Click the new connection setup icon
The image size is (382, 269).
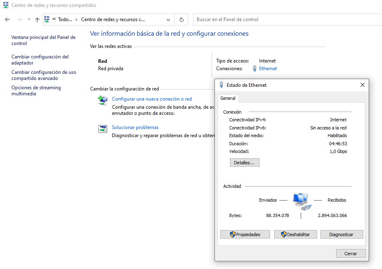[103, 100]
